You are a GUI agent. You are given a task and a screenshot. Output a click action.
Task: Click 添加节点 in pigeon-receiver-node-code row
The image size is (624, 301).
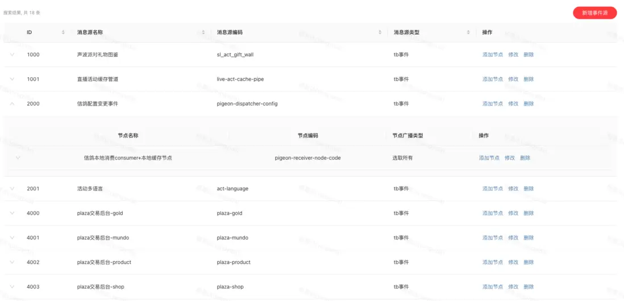pyautogui.click(x=489, y=158)
